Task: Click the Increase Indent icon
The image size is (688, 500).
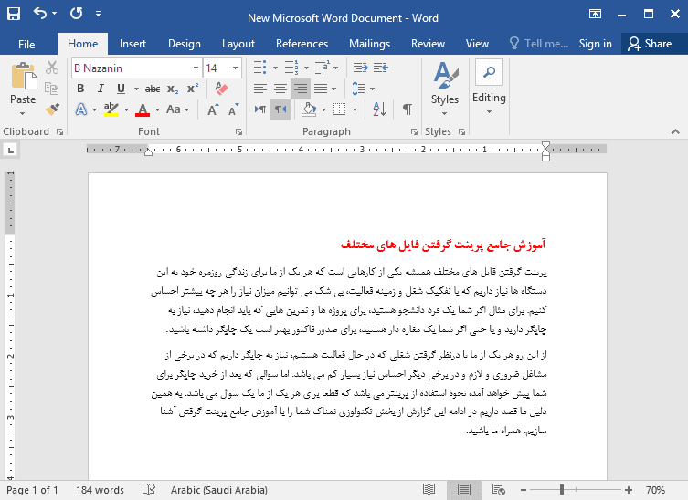Action: tap(381, 68)
